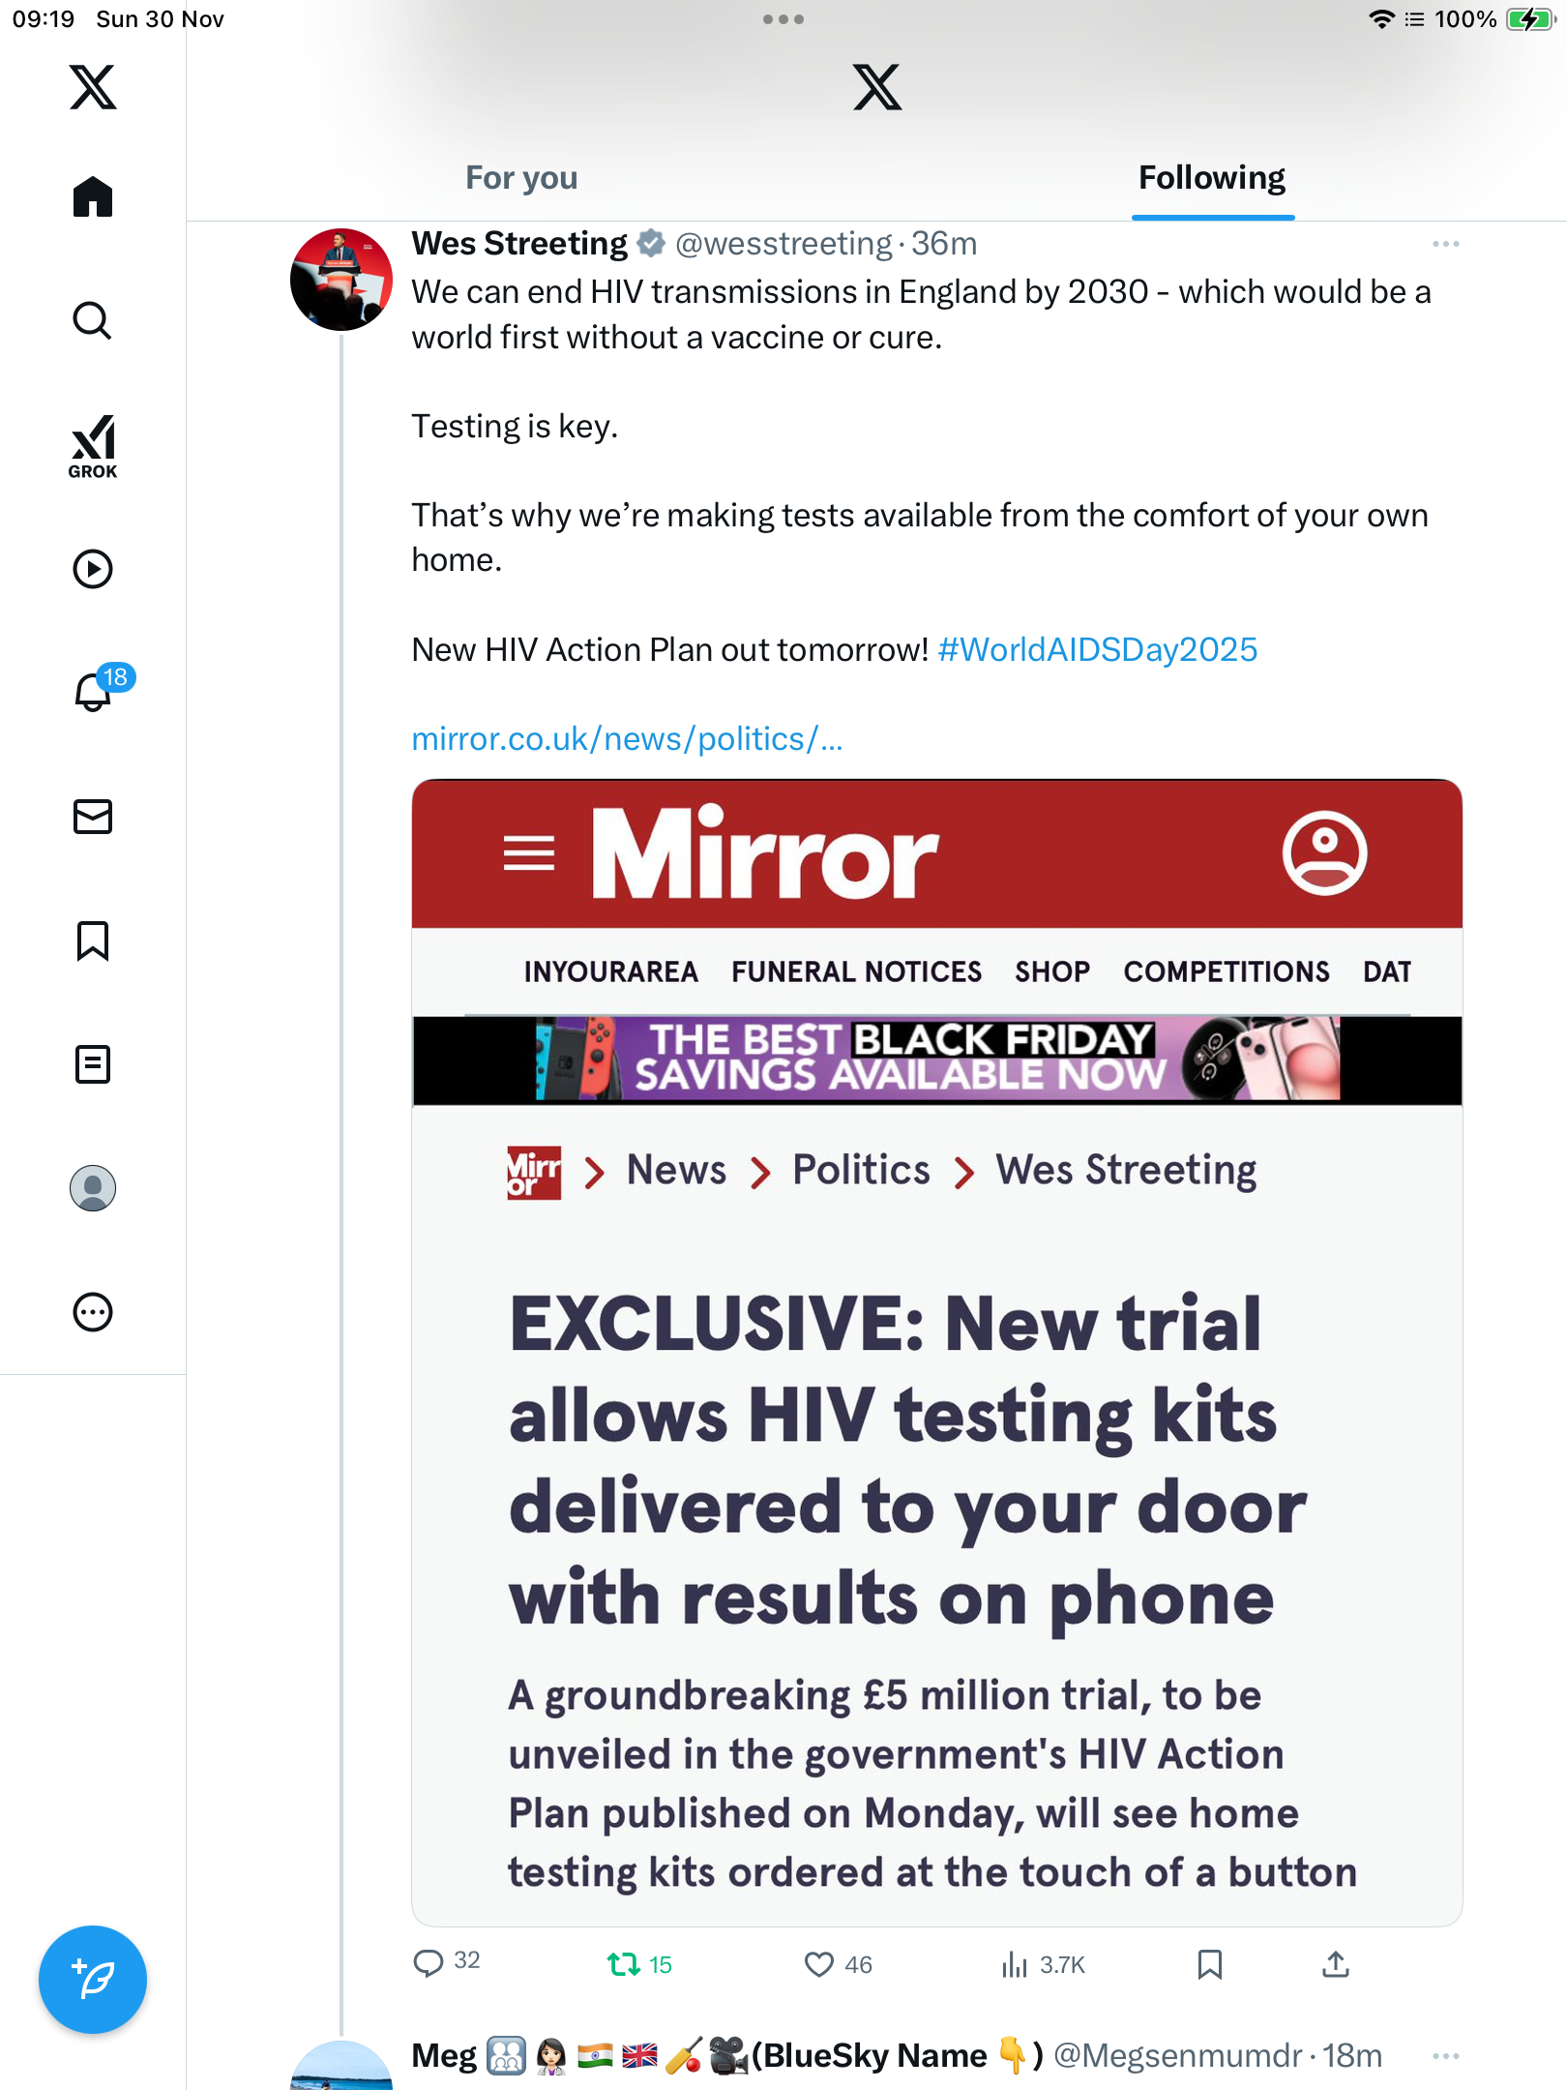Open the mirror.co.uk article link

coord(627,739)
